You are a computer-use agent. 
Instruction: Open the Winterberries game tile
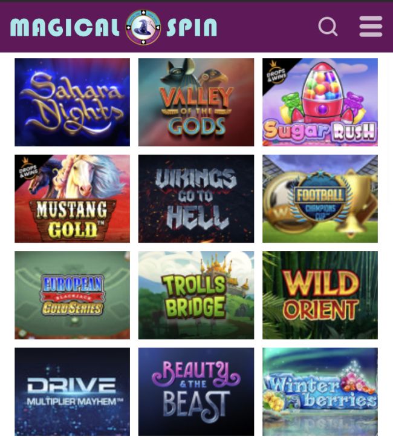click(320, 392)
